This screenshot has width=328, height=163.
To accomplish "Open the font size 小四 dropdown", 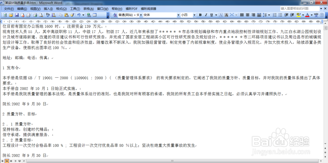I will [x=194, y=15].
